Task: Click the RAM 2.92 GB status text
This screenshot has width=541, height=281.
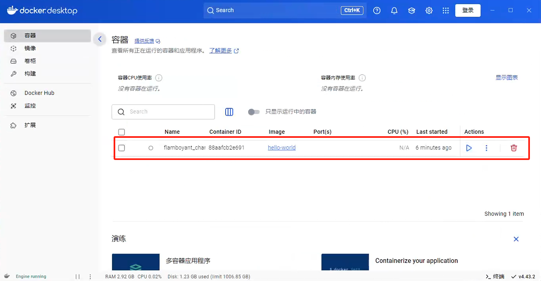Action: [x=120, y=276]
